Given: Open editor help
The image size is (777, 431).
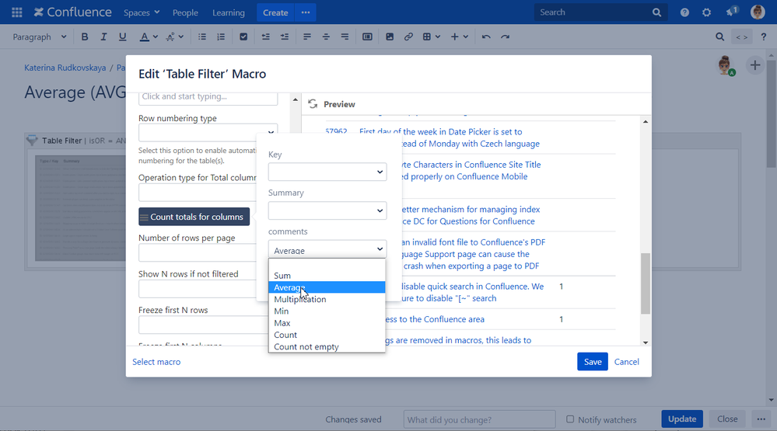Looking at the screenshot, I should click(764, 36).
